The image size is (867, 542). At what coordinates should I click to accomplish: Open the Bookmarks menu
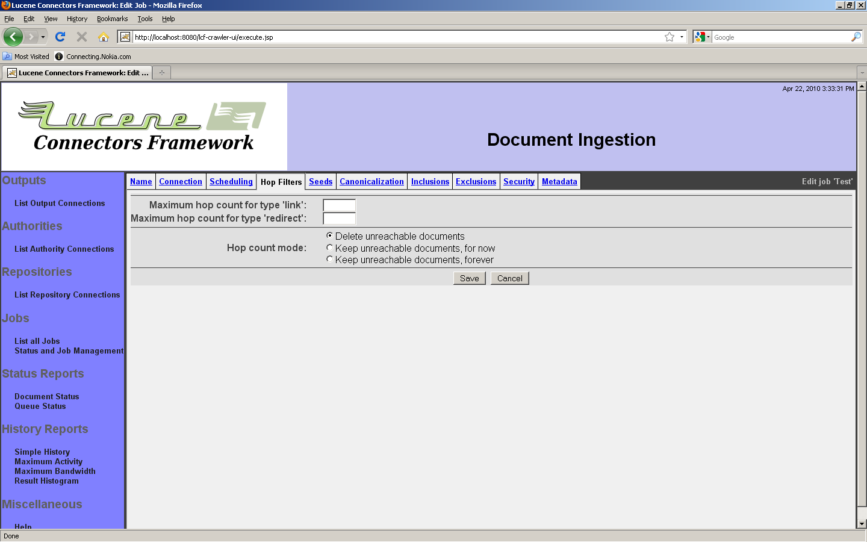click(112, 19)
